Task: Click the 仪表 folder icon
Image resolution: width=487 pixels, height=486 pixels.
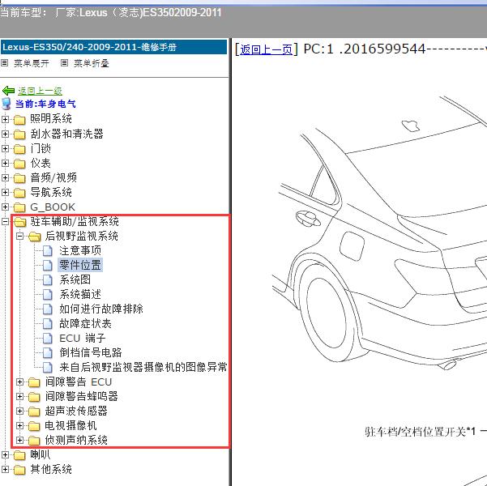Action: [19, 164]
